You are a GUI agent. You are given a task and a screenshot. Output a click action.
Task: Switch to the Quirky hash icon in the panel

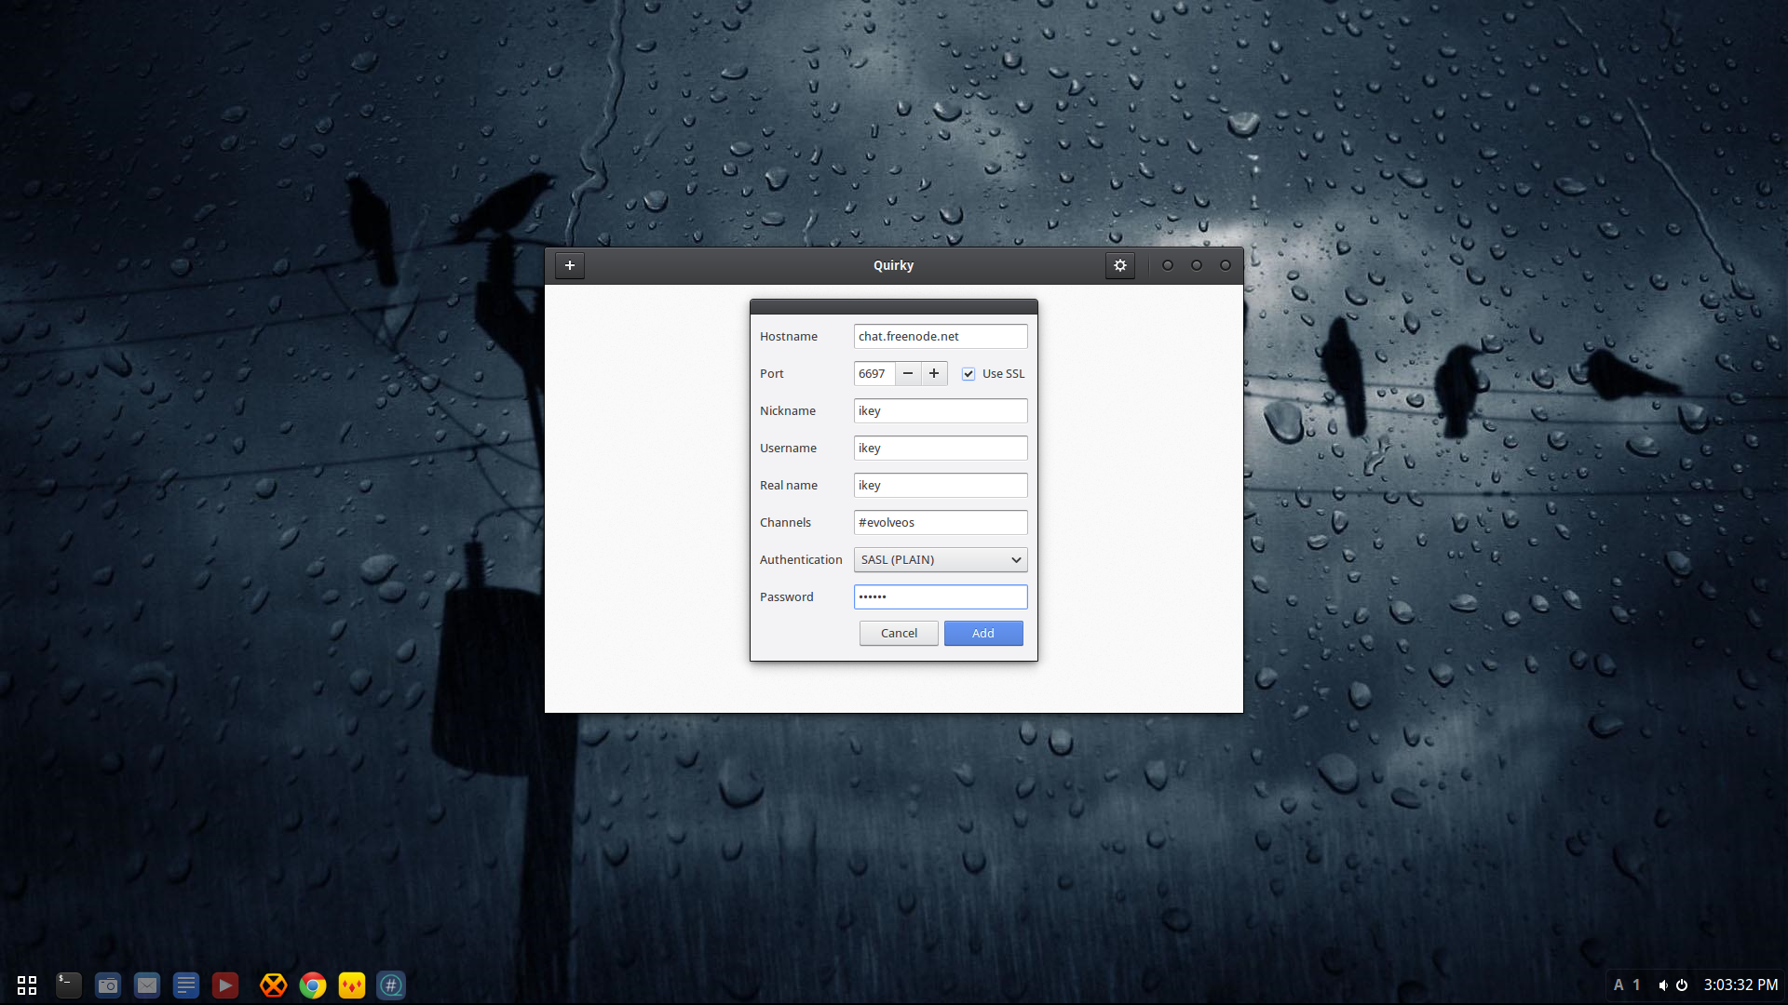coord(391,985)
